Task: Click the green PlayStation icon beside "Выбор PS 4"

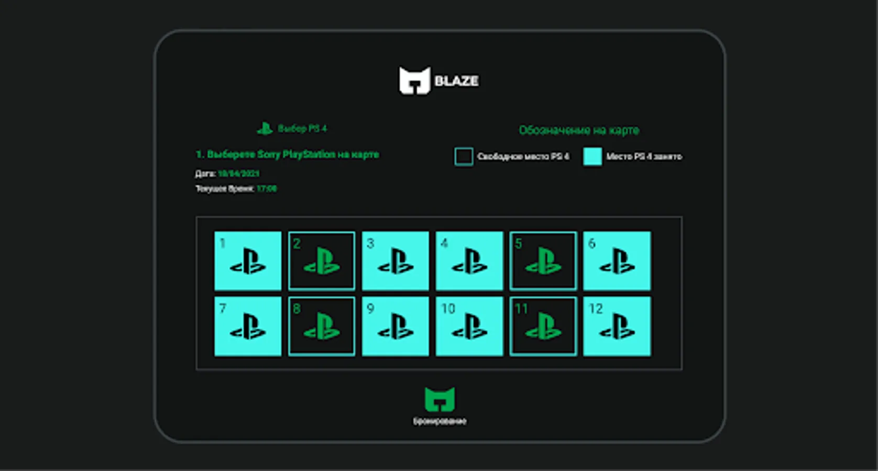Action: coord(265,128)
